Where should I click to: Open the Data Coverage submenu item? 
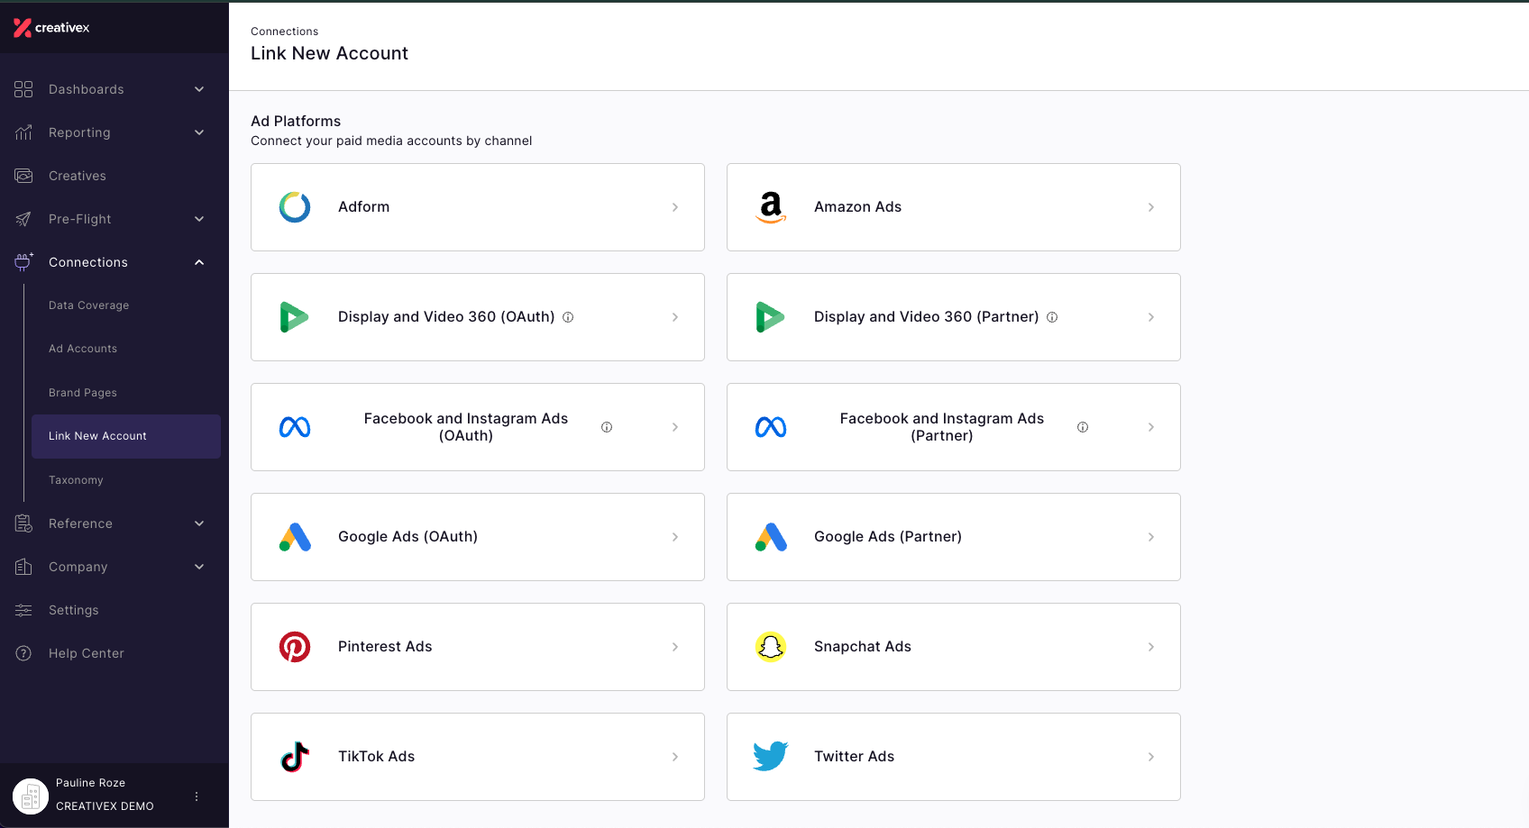(88, 305)
